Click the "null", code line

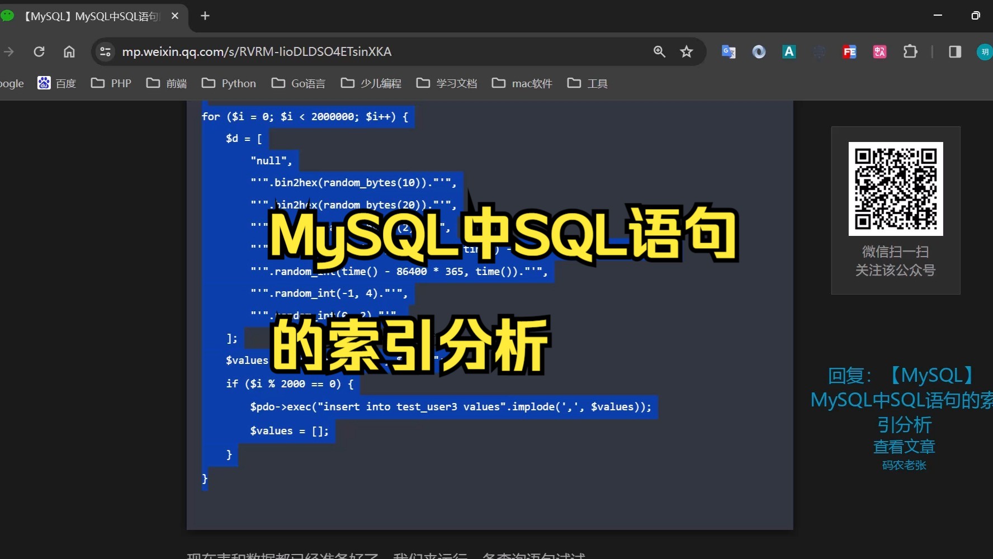tap(271, 161)
